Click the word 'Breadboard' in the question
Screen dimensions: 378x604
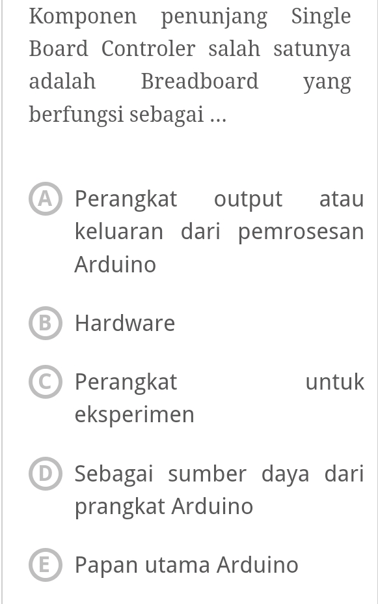[x=200, y=81]
